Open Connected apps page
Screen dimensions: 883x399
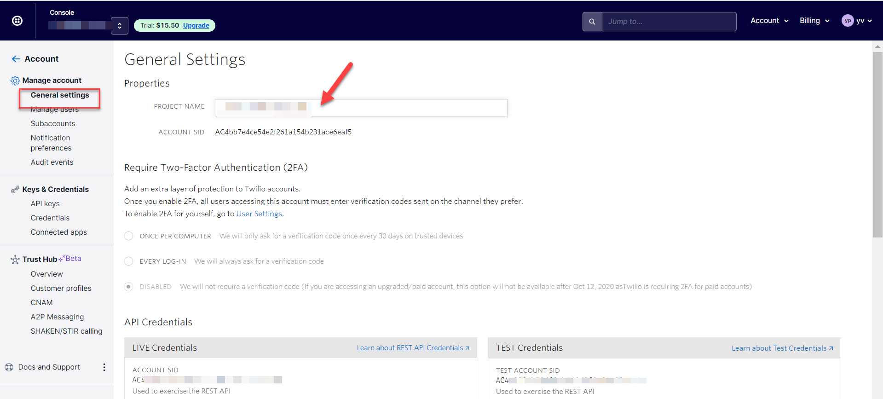[x=59, y=232]
